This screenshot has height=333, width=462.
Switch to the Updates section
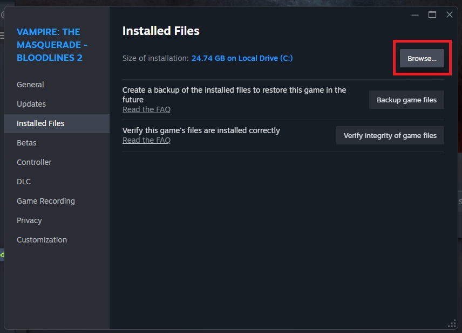click(x=31, y=104)
